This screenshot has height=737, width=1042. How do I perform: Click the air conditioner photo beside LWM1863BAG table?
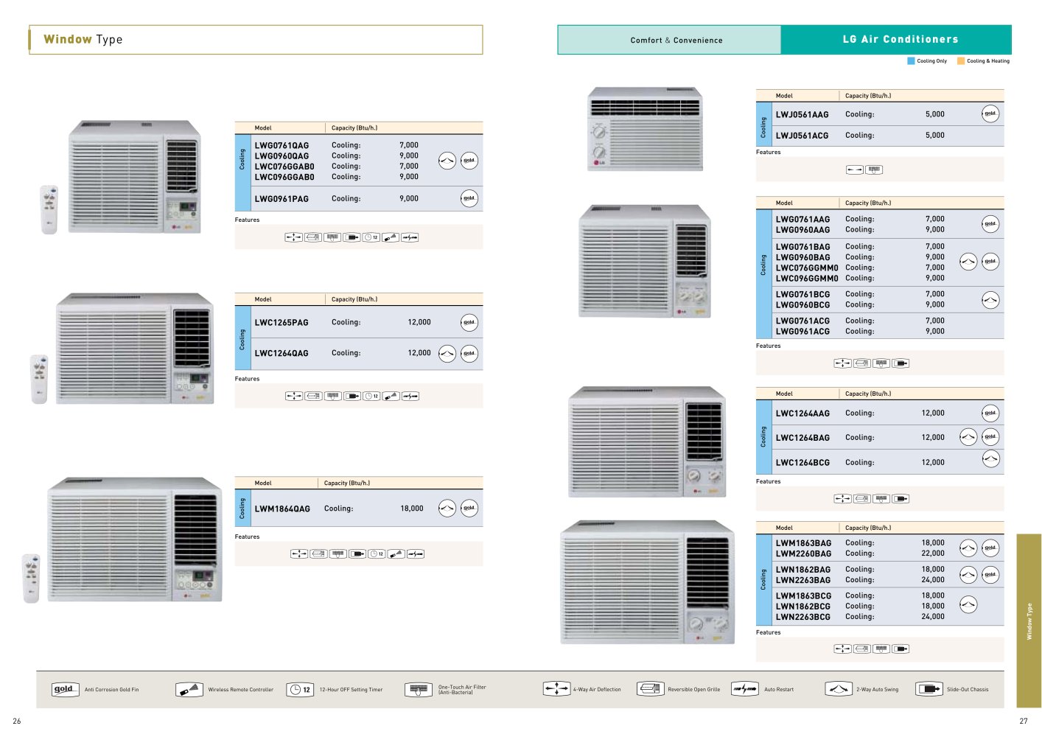647,582
